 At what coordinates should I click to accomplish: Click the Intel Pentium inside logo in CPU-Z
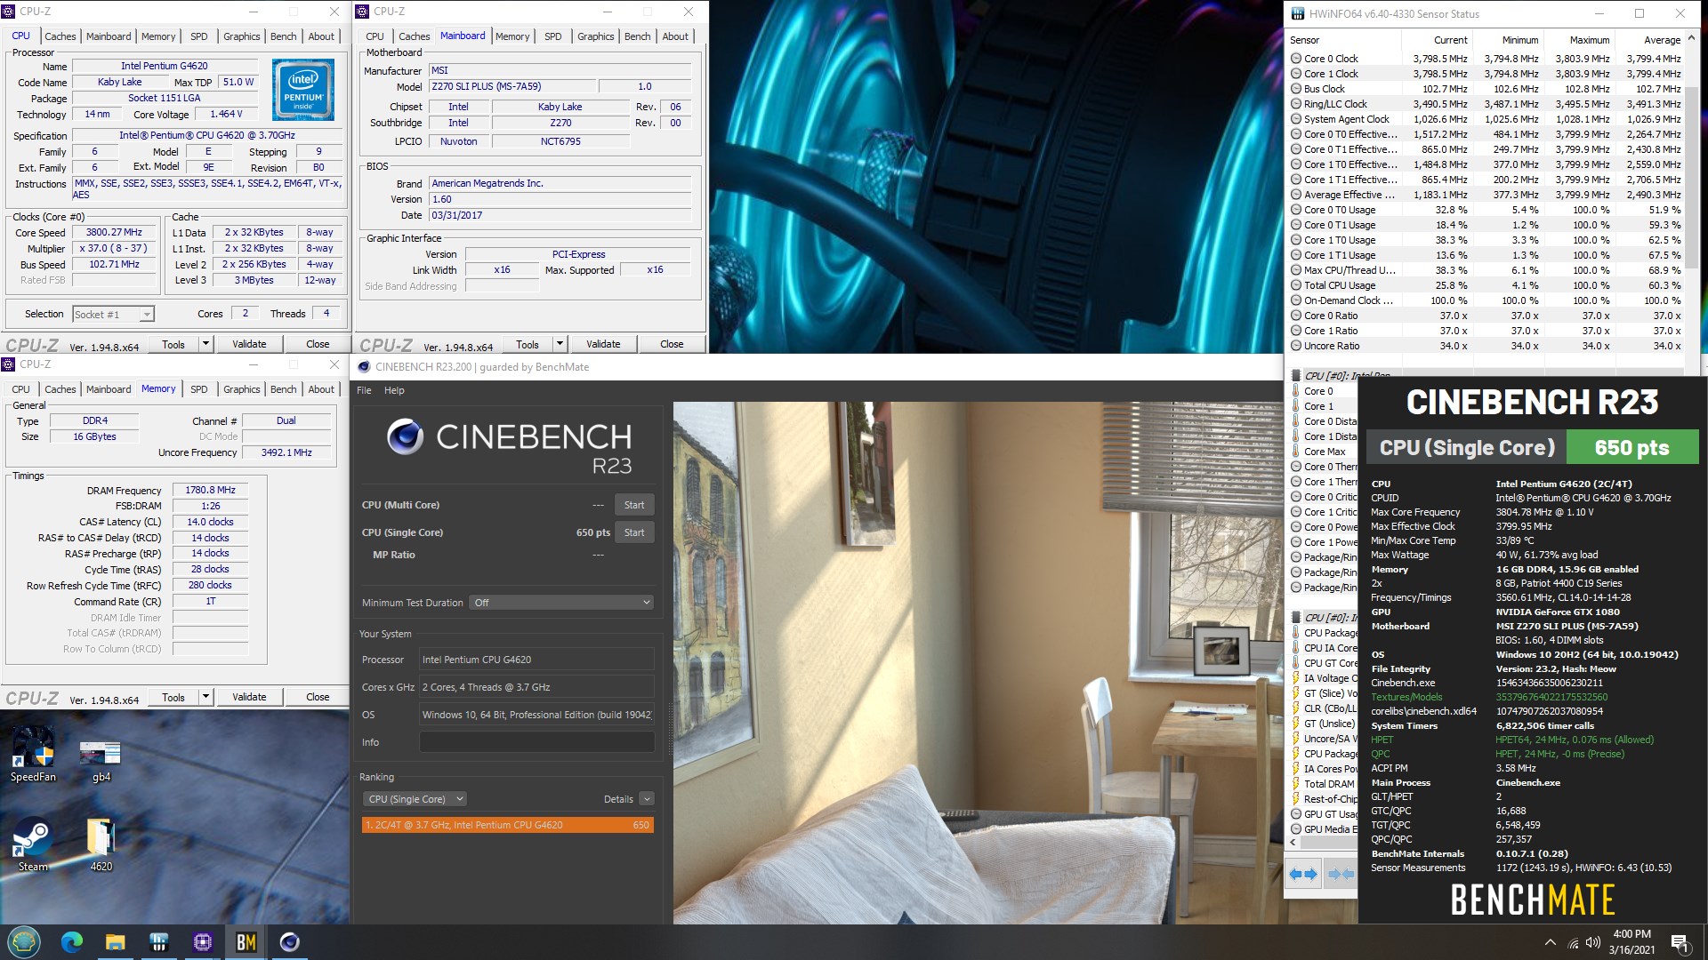[x=303, y=90]
